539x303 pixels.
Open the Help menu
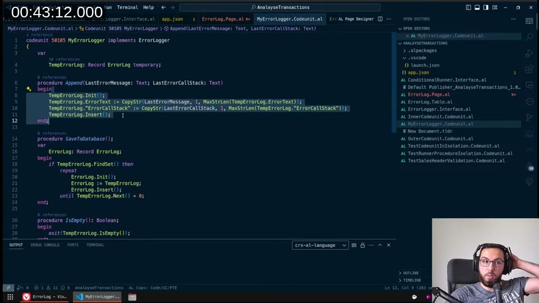click(148, 7)
